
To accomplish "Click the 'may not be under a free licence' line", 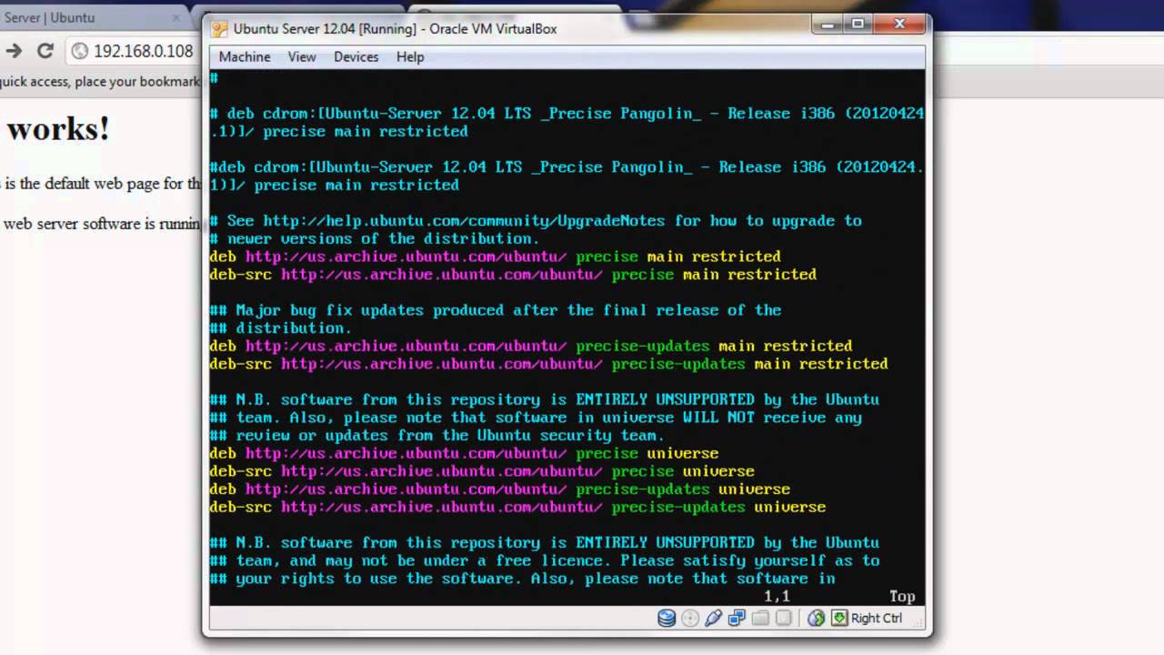I will pyautogui.click(x=545, y=560).
